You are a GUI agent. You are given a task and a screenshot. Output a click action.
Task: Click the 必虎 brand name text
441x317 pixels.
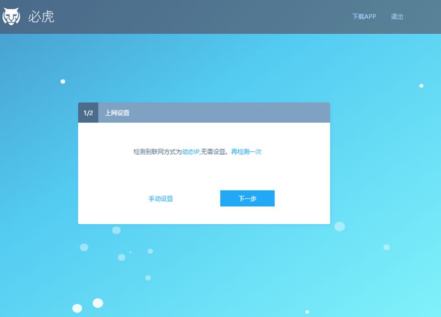click(x=41, y=17)
